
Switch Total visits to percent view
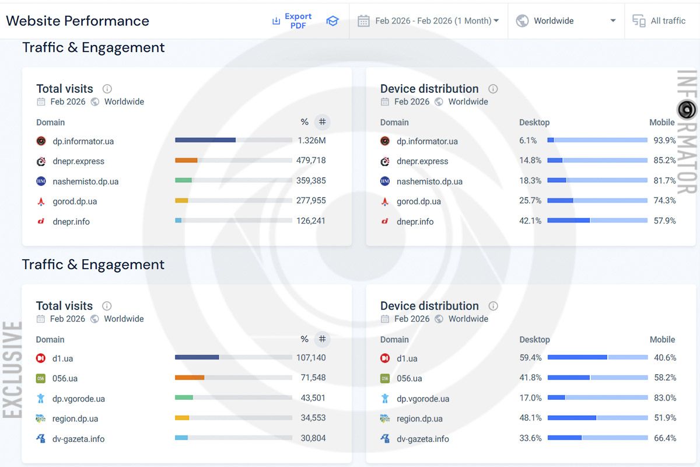(304, 122)
